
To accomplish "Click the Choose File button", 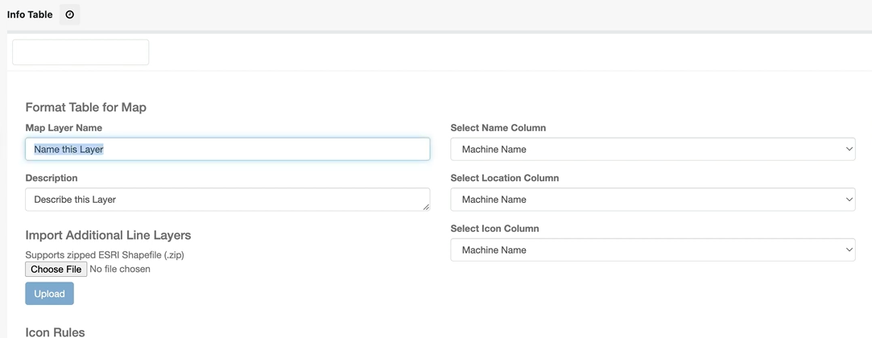I will pos(56,269).
